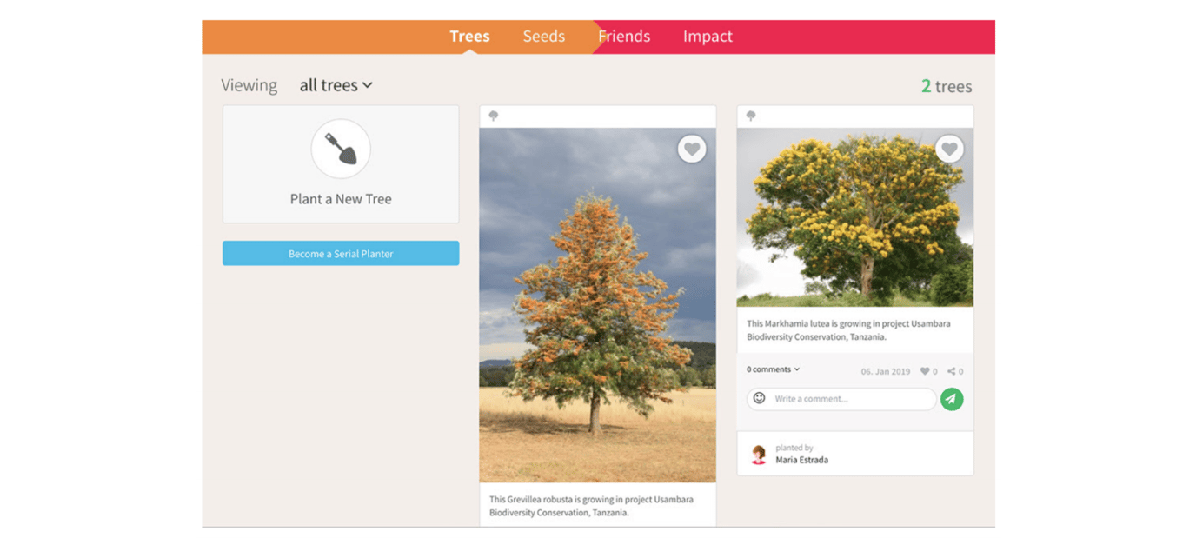Switch to the Seeds tab
Screen dimensions: 1196x545
tap(543, 36)
